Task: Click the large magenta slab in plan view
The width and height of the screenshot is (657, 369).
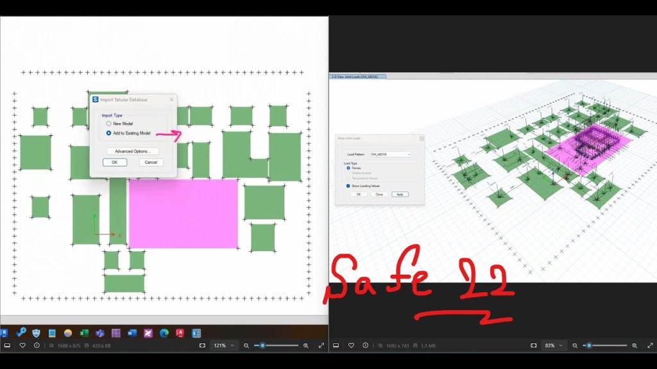Action: pos(183,214)
